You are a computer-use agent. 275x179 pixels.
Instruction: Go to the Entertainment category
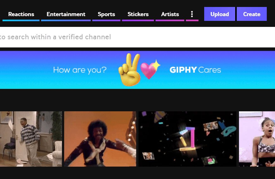coord(66,14)
